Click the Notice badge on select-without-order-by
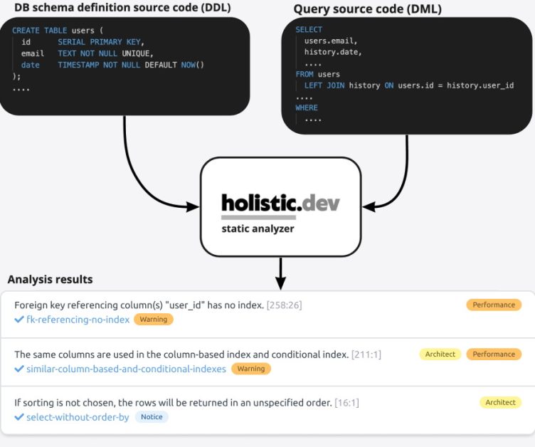 click(152, 417)
